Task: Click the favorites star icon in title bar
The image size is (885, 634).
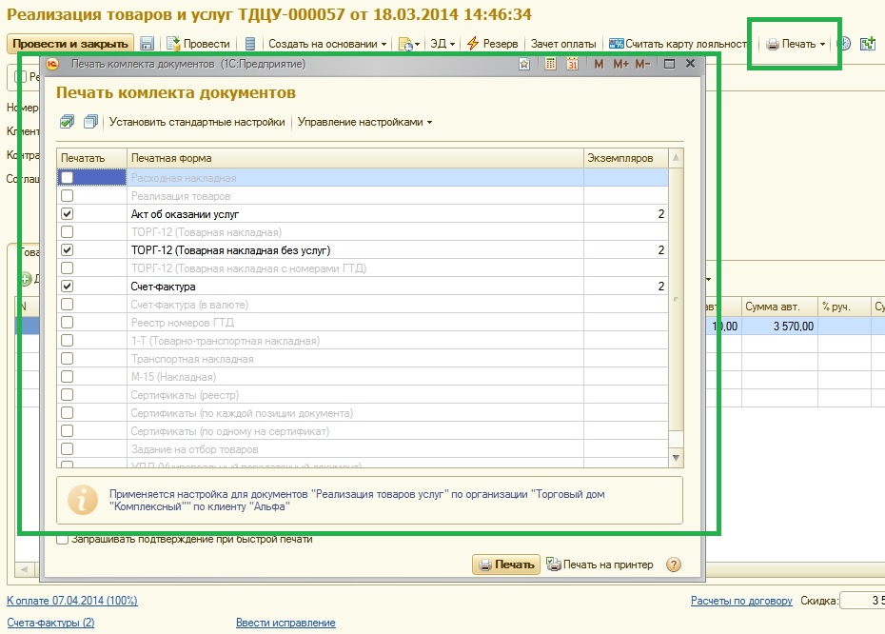Action: [524, 64]
